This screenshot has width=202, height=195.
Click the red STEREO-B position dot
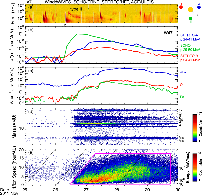pyautogui.click(x=181, y=7)
